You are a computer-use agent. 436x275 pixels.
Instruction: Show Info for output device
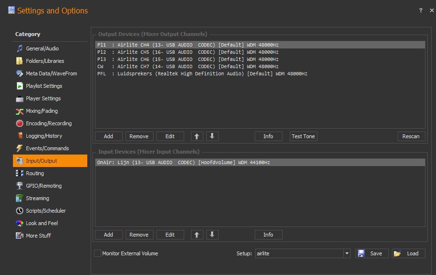click(x=268, y=136)
